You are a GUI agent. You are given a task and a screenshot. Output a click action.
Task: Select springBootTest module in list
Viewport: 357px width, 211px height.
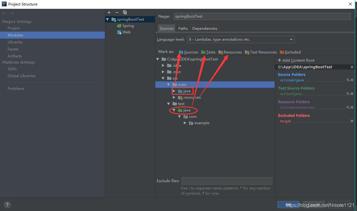tap(130, 19)
